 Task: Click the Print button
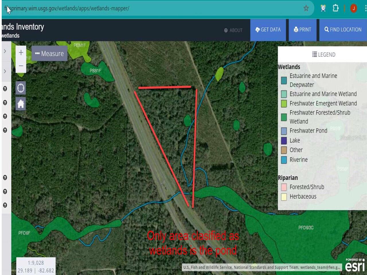click(302, 30)
